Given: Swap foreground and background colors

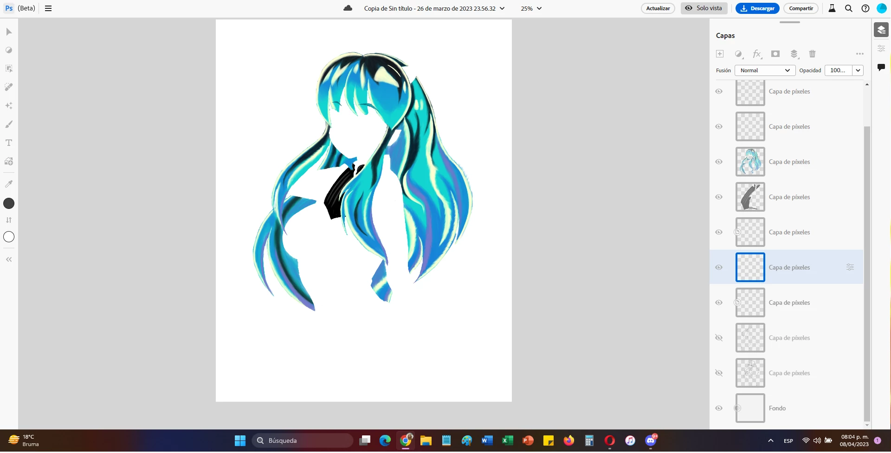Looking at the screenshot, I should 9,220.
